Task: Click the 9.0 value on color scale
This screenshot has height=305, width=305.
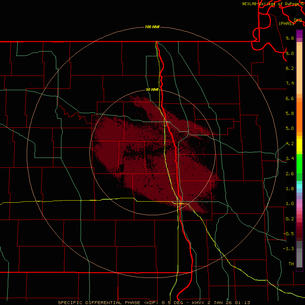Action: [x=290, y=53]
